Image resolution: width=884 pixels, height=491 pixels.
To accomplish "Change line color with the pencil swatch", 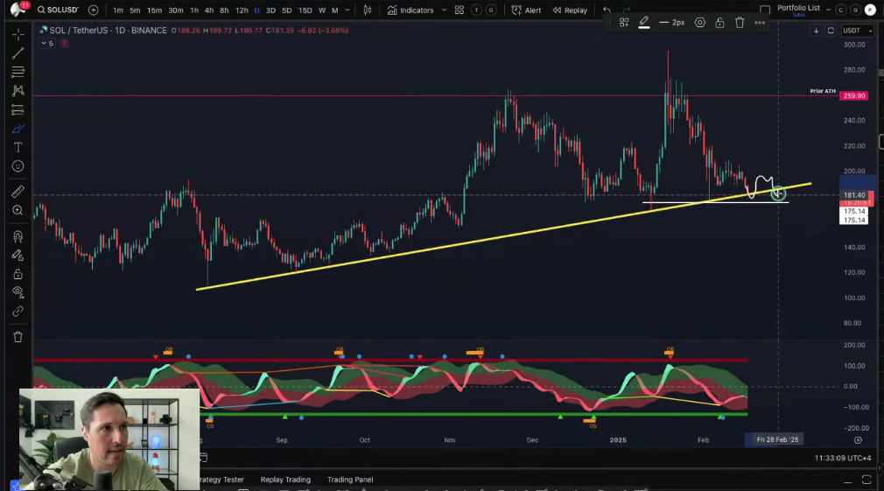I will coord(644,23).
